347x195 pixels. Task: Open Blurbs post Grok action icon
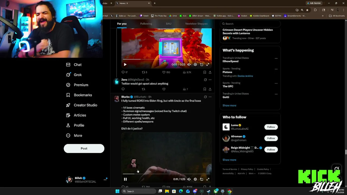[x=205, y=97]
